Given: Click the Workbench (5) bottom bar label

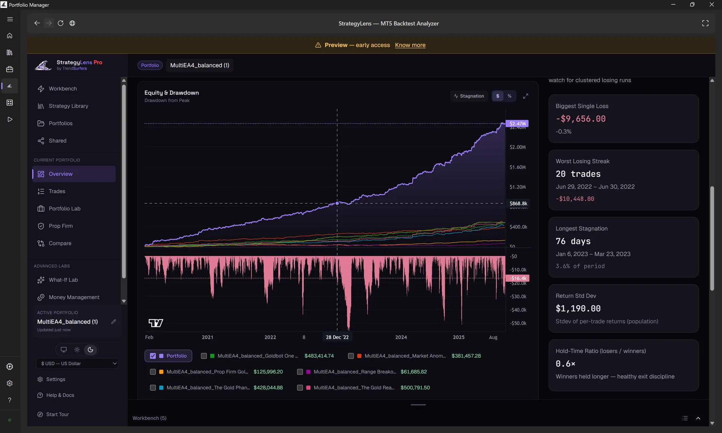Looking at the screenshot, I should coord(149,418).
